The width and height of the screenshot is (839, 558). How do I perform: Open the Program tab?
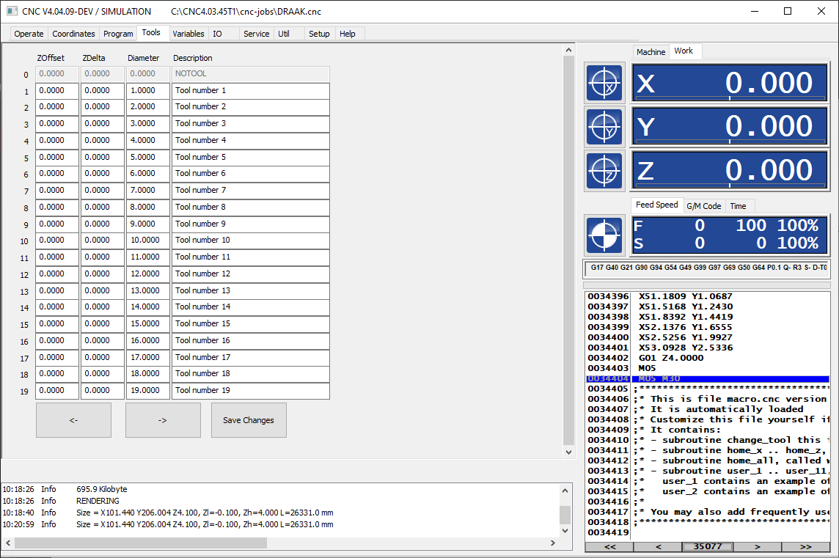tap(118, 34)
